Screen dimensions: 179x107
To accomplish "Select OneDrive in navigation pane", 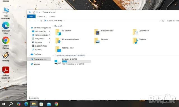I will 36,54.
